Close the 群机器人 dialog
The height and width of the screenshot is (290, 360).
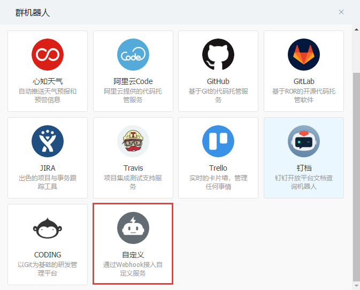(x=341, y=12)
